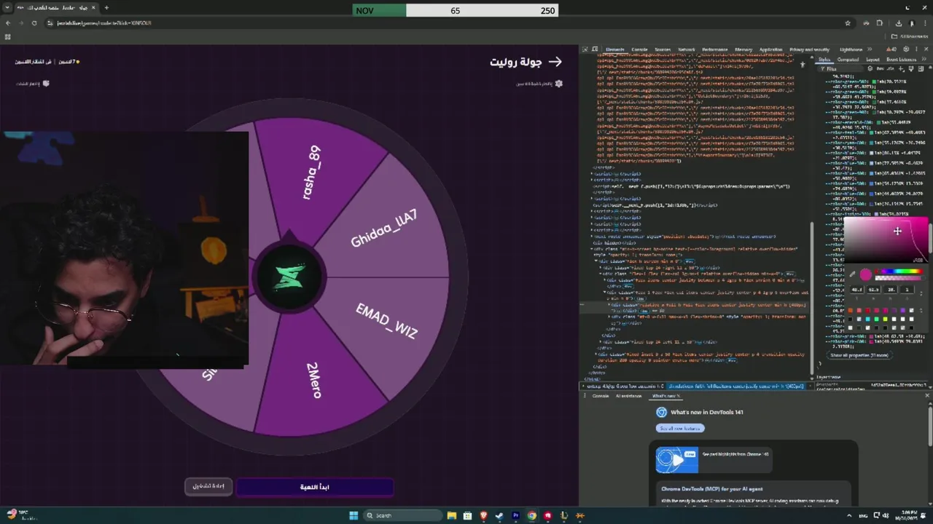Screen dimensions: 933x524
Task: Open the drawer three-dot menu
Action: click(x=585, y=396)
